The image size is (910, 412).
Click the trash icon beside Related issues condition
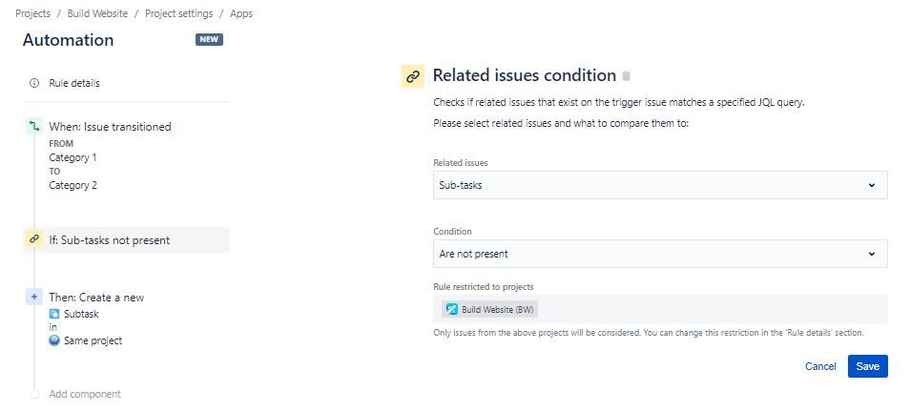pos(627,76)
